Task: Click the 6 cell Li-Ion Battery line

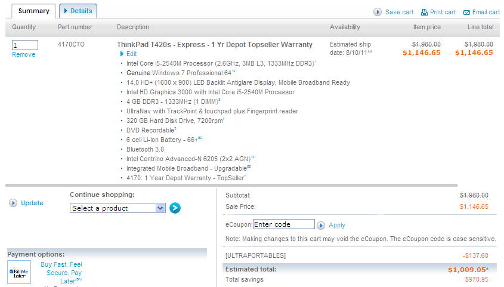Action: coord(164,140)
